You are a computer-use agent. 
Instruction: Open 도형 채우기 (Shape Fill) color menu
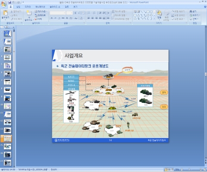(x=179, y=11)
